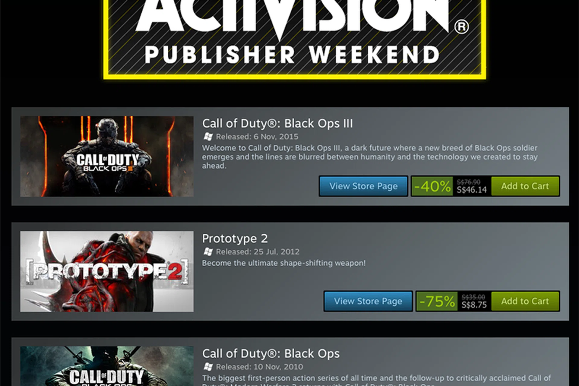
Task: Open Call of Duty Black Ops III thumbnail
Action: pos(107,156)
